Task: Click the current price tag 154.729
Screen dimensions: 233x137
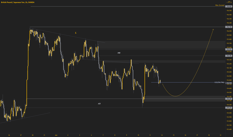Action: click(229, 83)
